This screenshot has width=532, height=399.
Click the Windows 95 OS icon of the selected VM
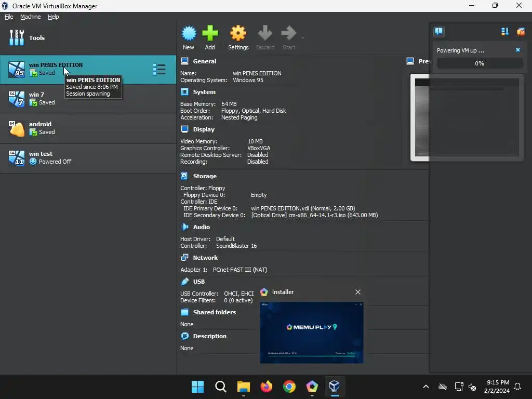pyautogui.click(x=17, y=69)
